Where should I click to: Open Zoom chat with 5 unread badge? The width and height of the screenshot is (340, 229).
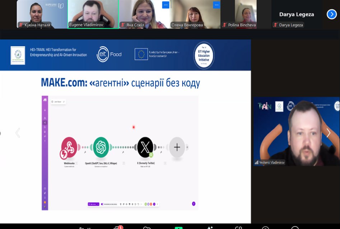coord(118,228)
